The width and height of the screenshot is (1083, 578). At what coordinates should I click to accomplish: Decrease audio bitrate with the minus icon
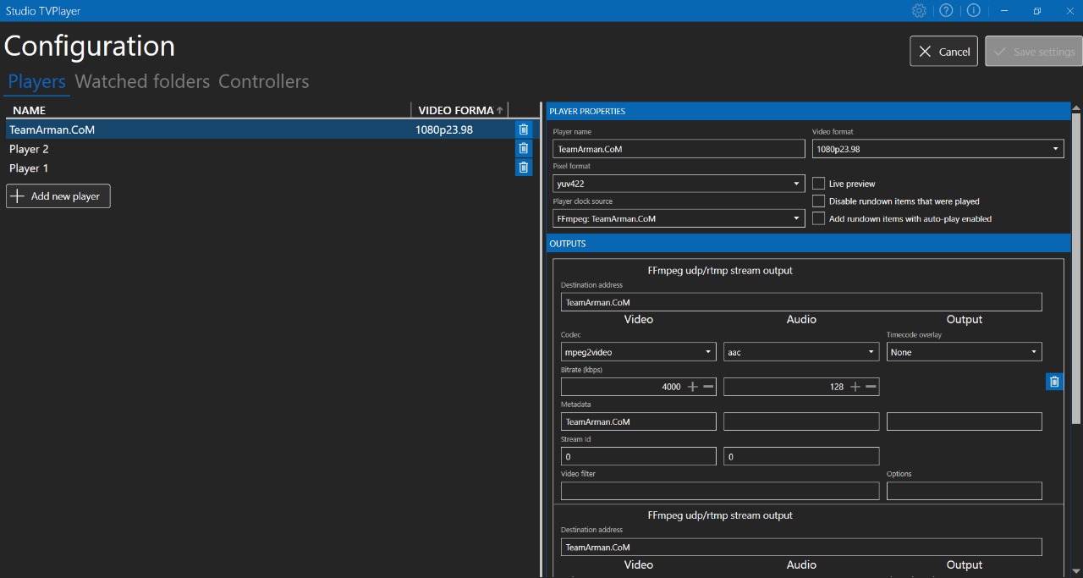tap(871, 387)
